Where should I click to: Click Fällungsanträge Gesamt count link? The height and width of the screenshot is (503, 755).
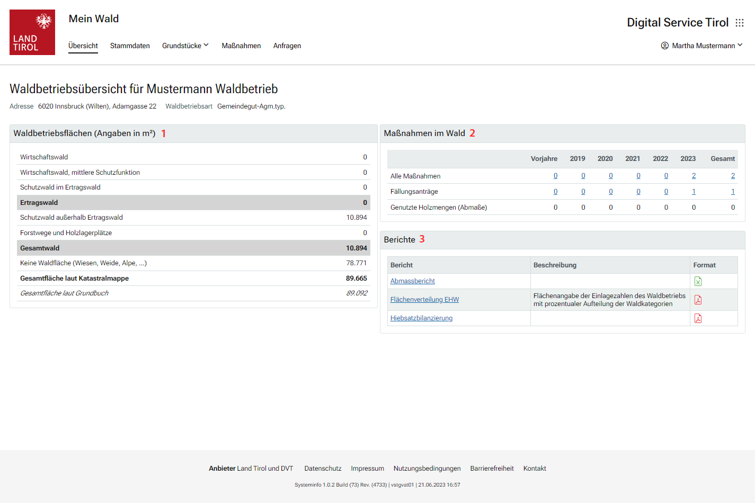[733, 192]
